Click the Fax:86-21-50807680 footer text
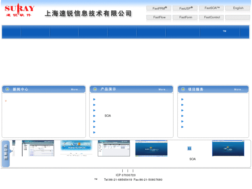The image size is (252, 189). [148, 180]
